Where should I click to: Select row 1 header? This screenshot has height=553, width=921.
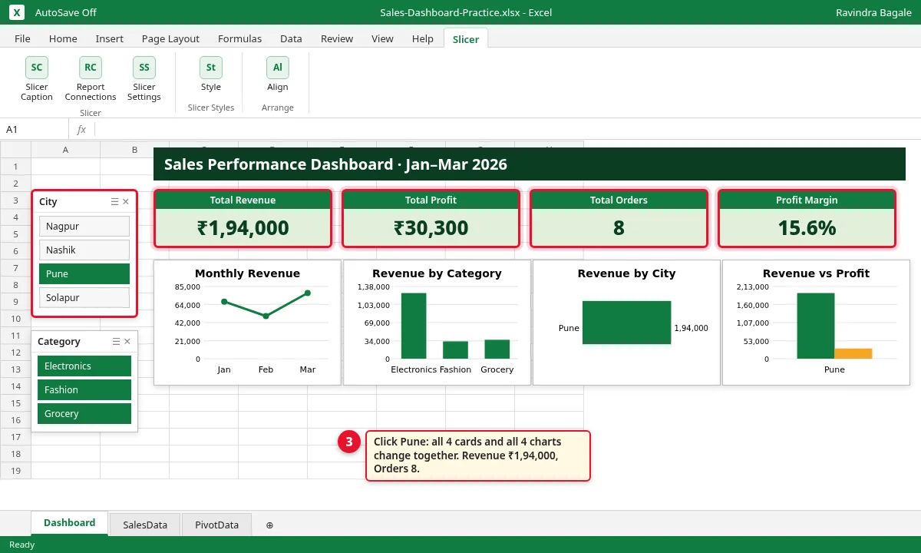click(15, 167)
